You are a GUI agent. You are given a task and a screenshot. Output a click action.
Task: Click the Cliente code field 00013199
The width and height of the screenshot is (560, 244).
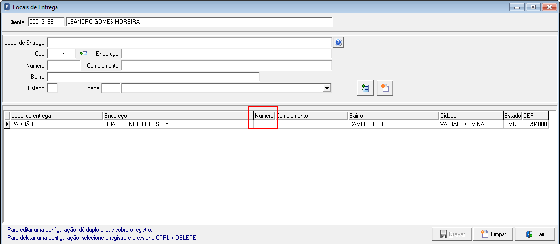(46, 22)
